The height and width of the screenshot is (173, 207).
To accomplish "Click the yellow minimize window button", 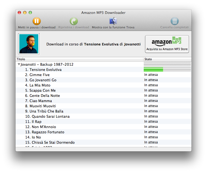I will 25,13.
